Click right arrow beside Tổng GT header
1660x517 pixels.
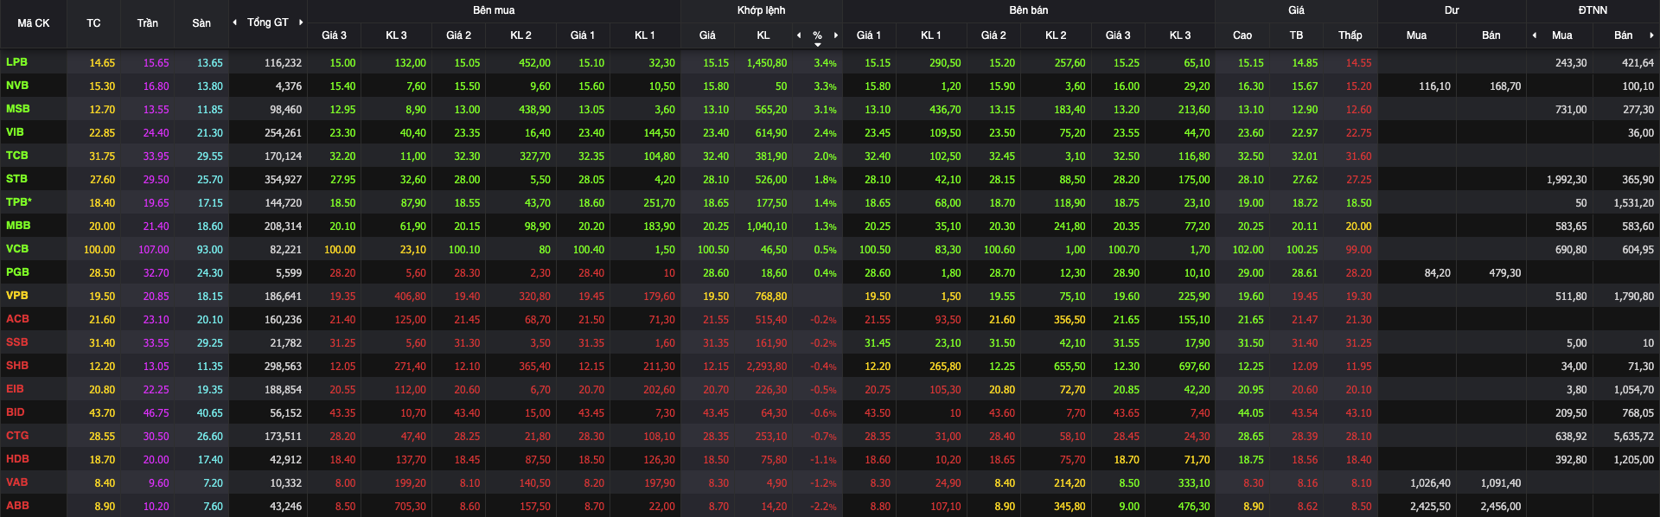coord(301,22)
